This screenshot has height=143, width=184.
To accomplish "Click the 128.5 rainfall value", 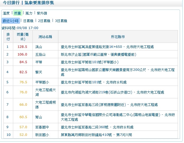I will point(22,47).
